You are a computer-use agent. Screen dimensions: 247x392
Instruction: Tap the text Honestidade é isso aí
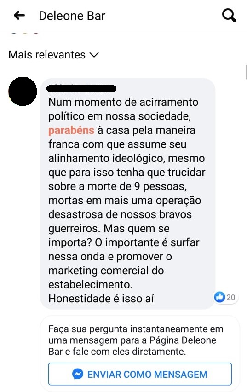(x=101, y=299)
